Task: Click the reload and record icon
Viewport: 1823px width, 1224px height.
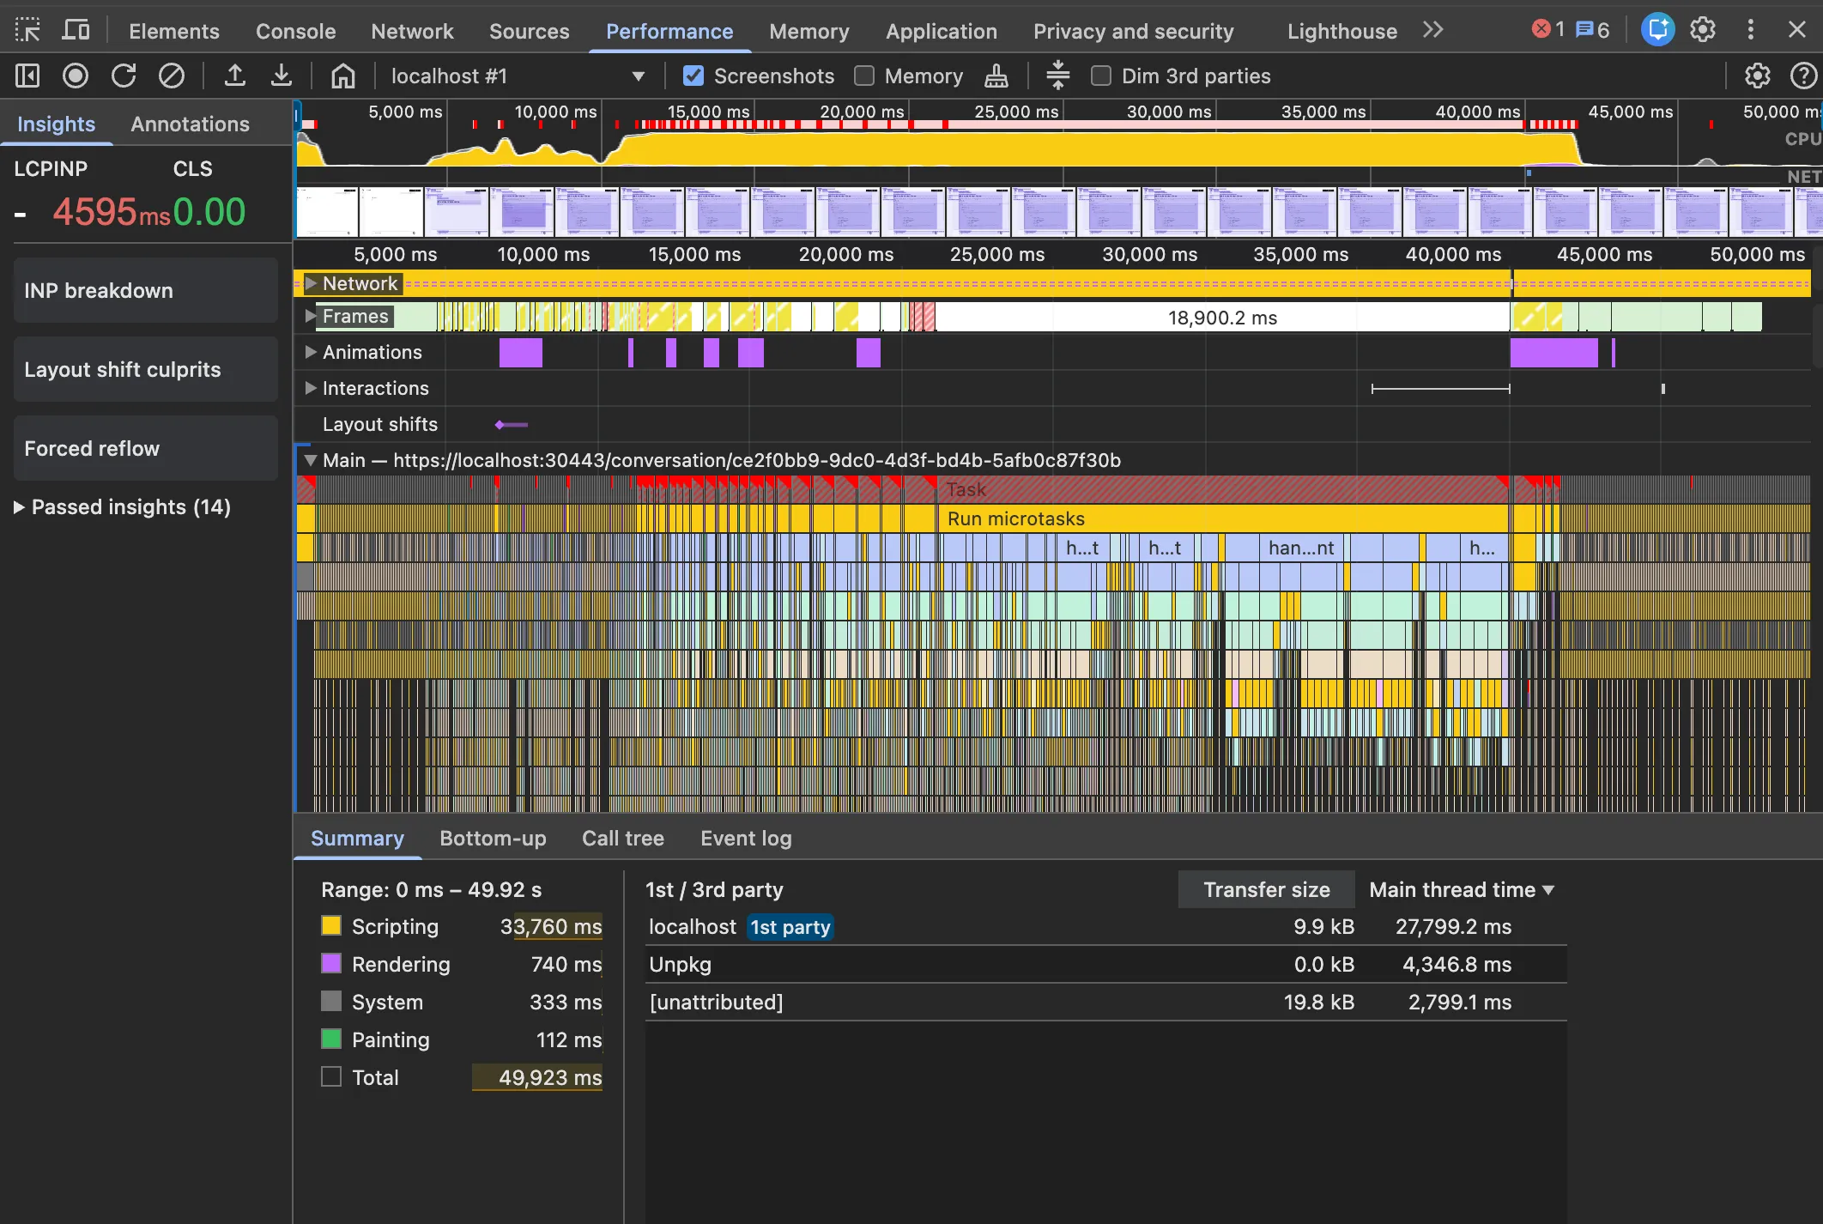Action: click(124, 76)
